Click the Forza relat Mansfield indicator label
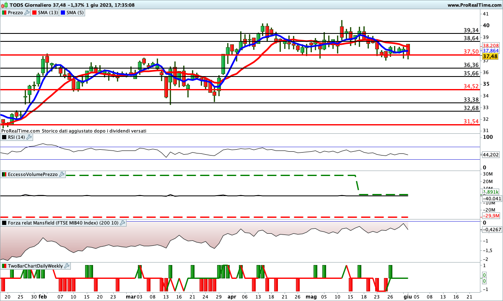503x301 pixels. pyautogui.click(x=63, y=223)
